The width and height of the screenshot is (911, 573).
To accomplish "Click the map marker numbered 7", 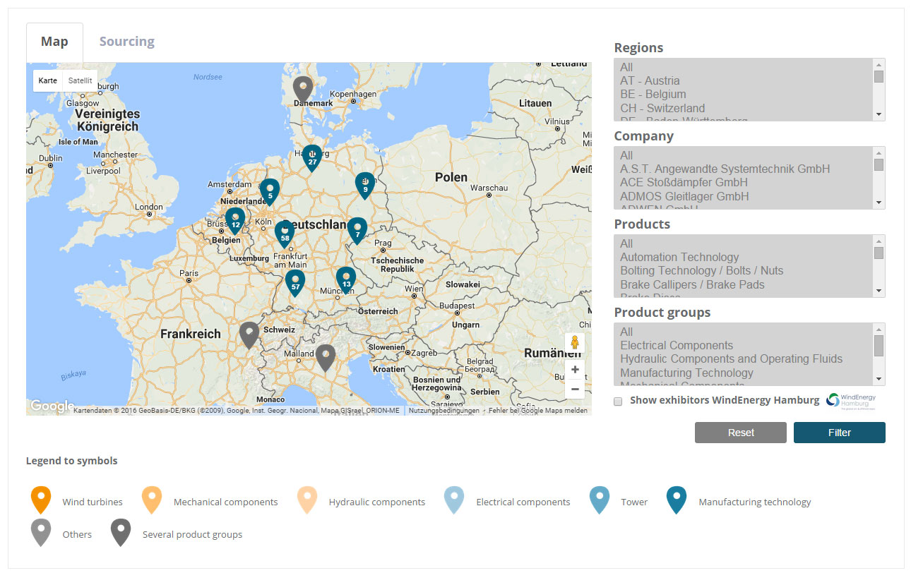I will coord(357,230).
